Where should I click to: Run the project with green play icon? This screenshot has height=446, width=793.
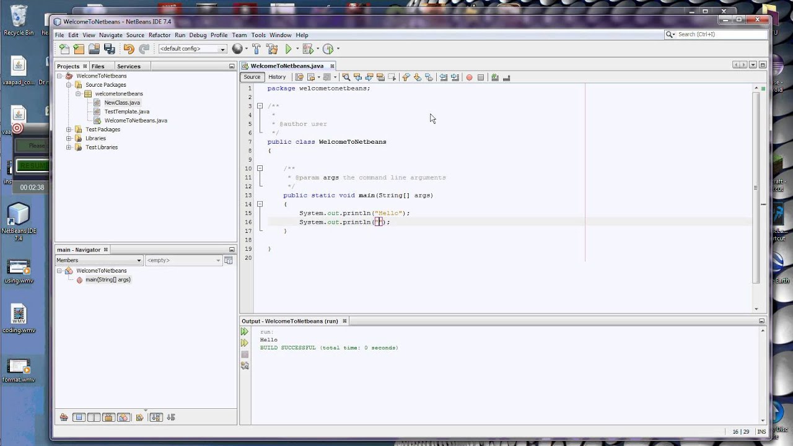(289, 49)
